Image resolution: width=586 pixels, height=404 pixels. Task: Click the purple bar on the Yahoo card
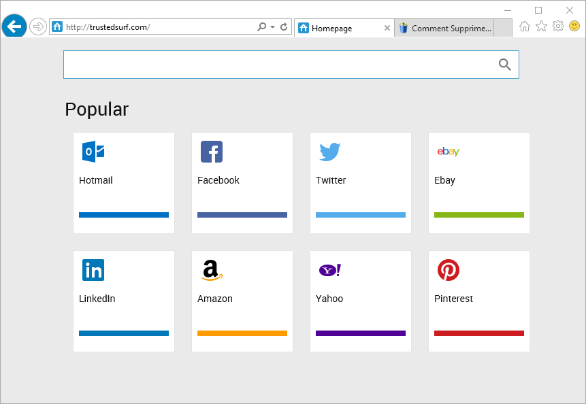point(361,333)
